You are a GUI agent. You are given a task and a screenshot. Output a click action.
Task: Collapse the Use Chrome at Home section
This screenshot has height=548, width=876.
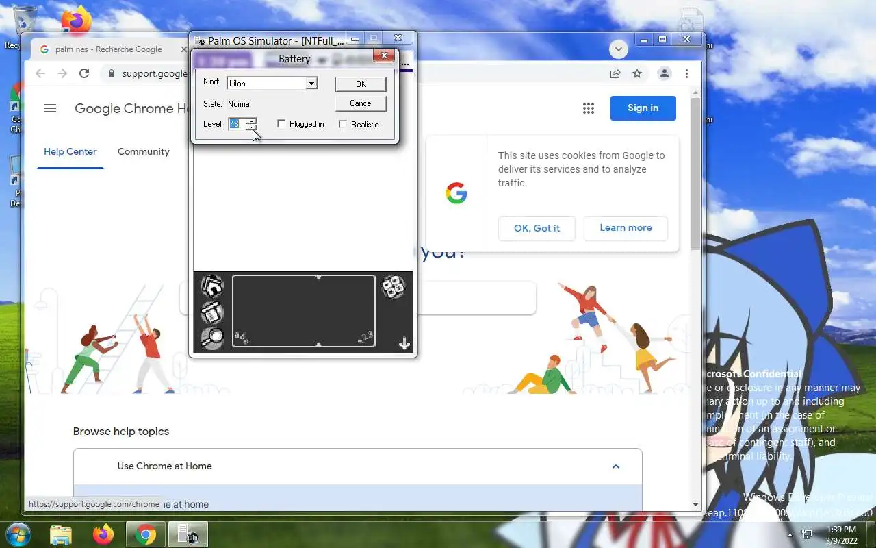coord(615,466)
